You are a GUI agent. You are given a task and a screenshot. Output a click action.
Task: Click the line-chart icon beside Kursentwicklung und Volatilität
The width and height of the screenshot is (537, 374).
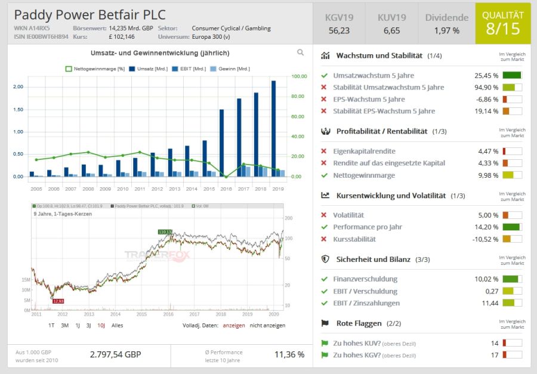(325, 195)
